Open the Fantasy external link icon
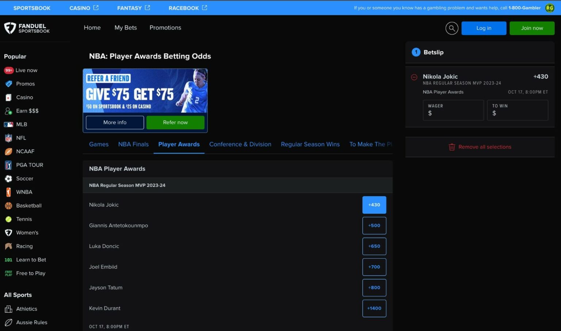 [x=148, y=8]
